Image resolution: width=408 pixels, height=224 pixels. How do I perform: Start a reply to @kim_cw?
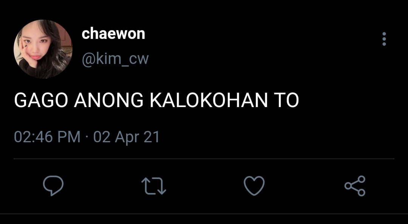coord(53,186)
